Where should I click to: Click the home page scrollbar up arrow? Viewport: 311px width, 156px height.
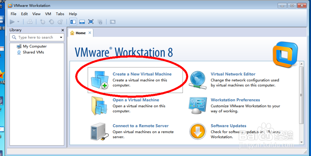[301, 64]
